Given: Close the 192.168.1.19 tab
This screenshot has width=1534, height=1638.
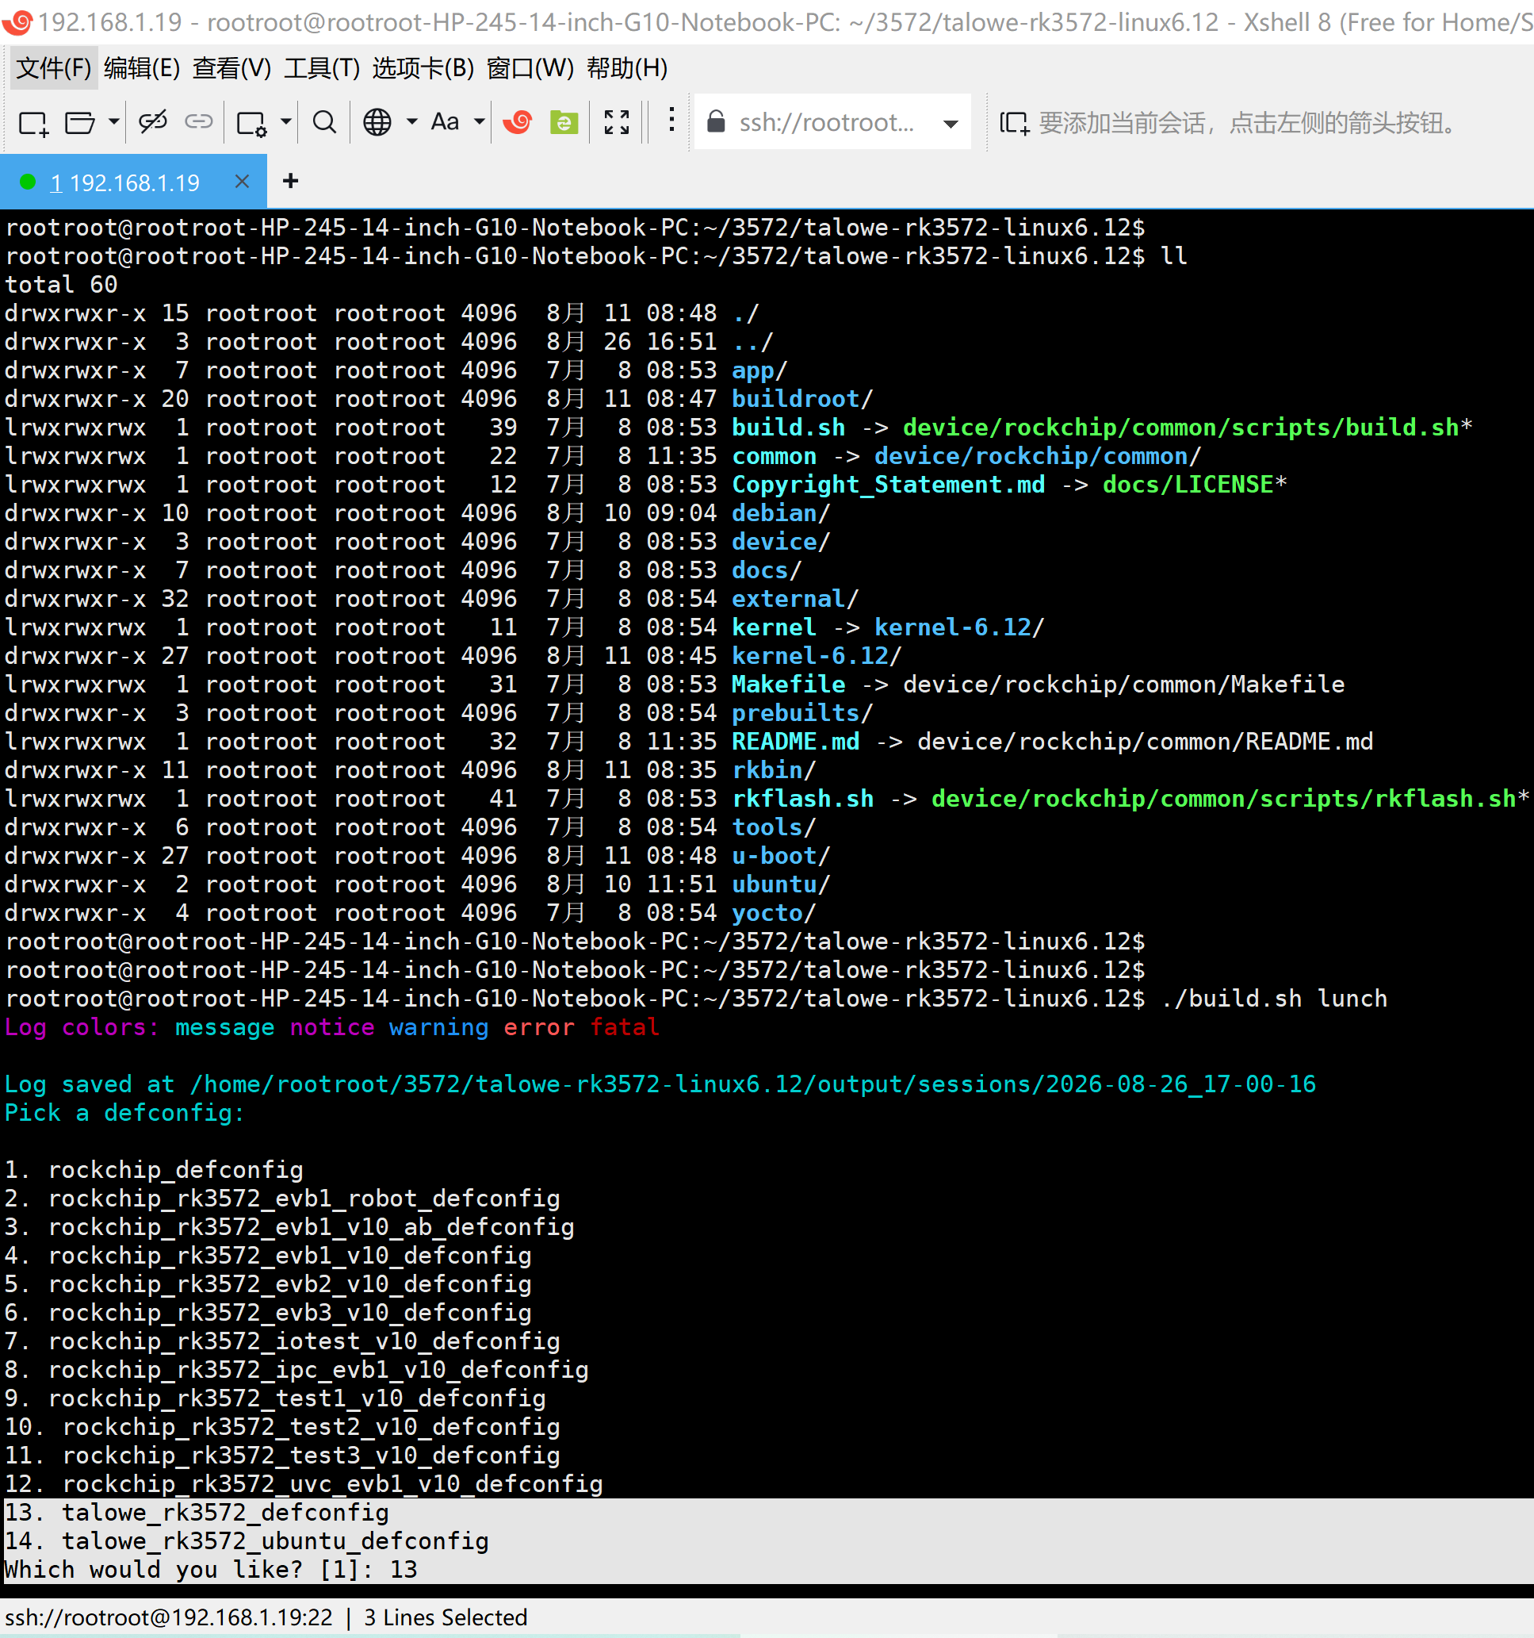Looking at the screenshot, I should pyautogui.click(x=241, y=182).
